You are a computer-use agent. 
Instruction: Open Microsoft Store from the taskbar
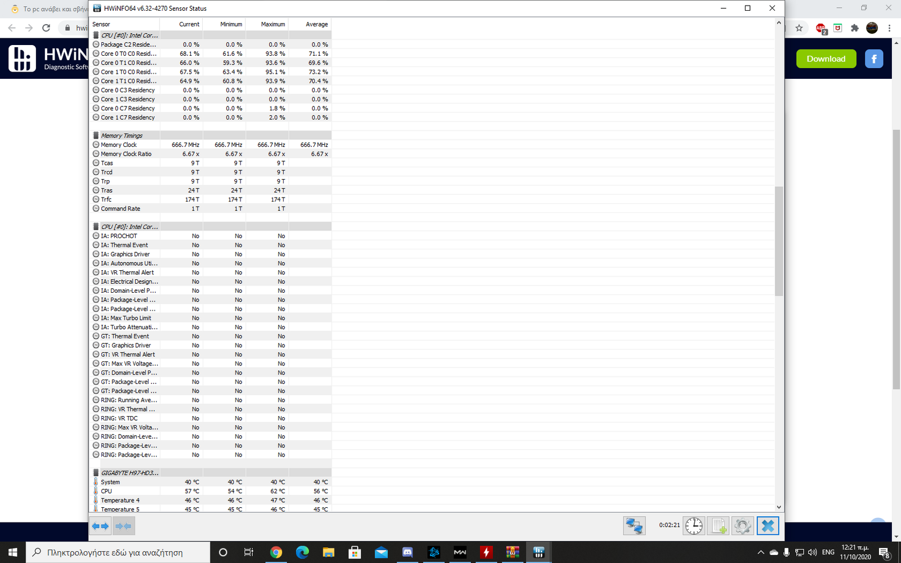(x=355, y=552)
